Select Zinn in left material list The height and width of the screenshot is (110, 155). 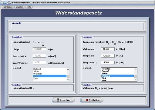pos(50,78)
